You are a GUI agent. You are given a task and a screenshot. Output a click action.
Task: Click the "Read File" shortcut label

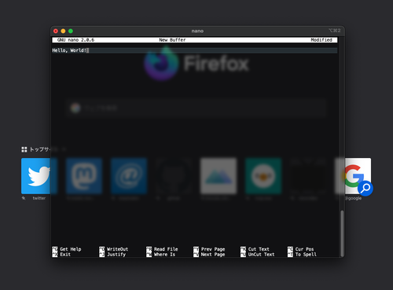(166, 249)
